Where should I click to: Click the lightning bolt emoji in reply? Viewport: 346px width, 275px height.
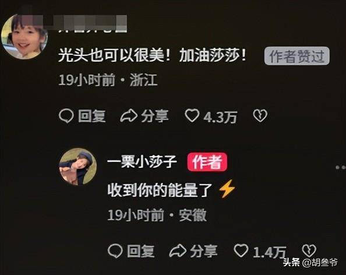click(227, 189)
